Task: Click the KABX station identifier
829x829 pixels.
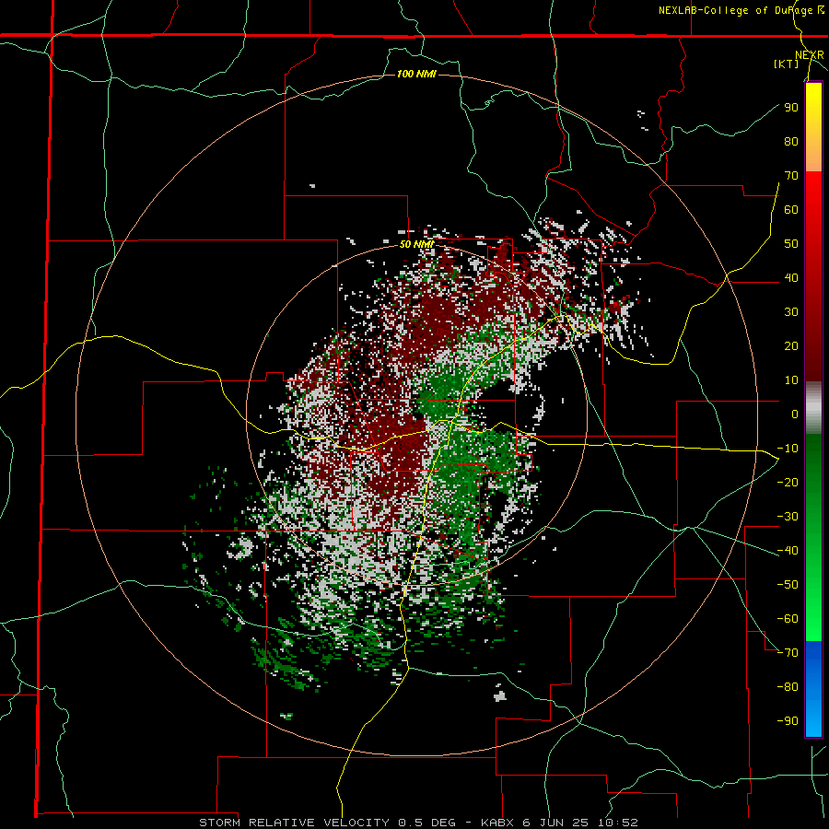Action: 498,823
